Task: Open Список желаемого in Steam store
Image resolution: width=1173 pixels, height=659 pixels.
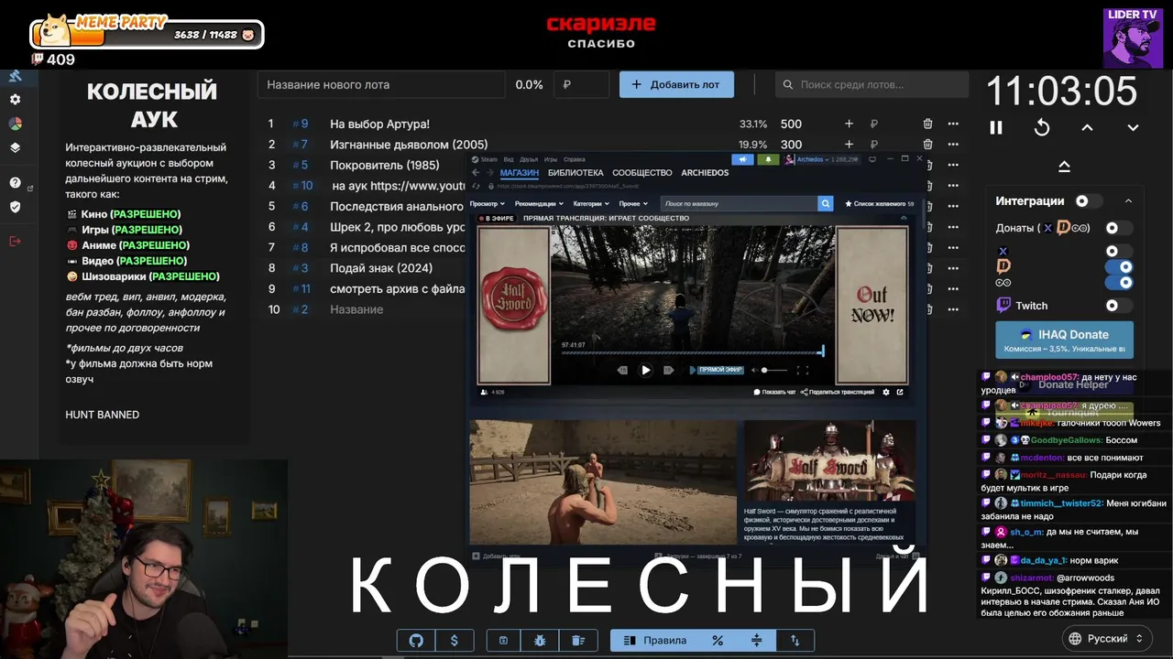Action: [879, 203]
